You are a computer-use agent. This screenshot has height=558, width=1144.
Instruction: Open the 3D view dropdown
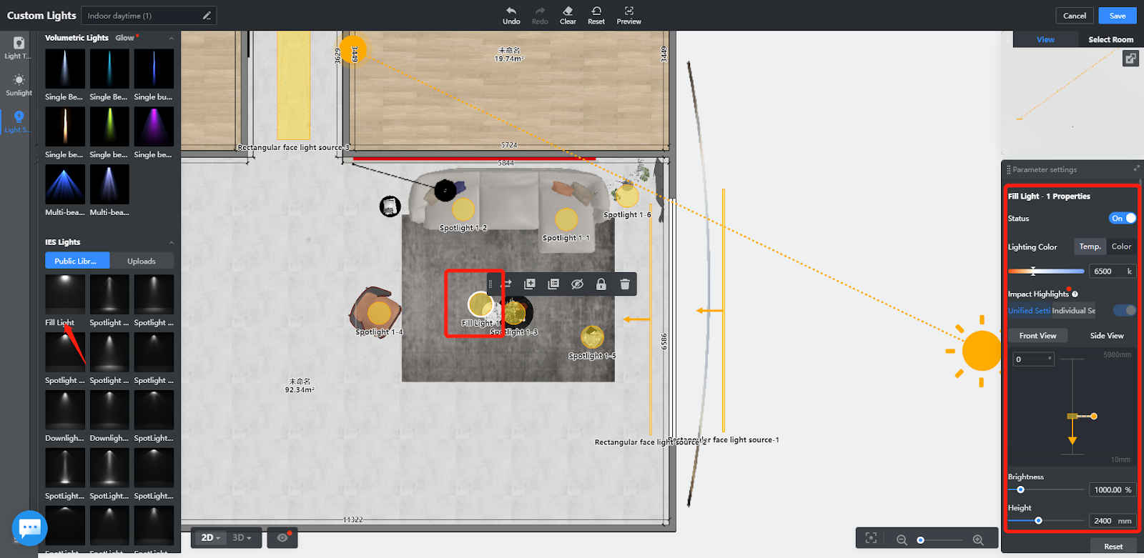pos(242,538)
